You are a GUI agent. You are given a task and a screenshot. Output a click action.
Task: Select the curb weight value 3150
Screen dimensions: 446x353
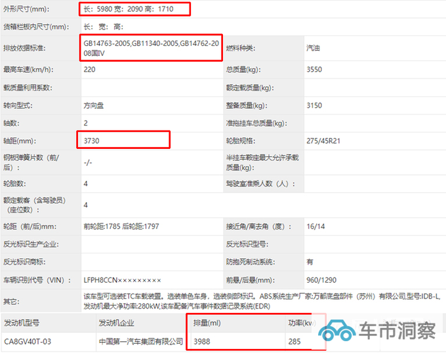[x=314, y=106]
